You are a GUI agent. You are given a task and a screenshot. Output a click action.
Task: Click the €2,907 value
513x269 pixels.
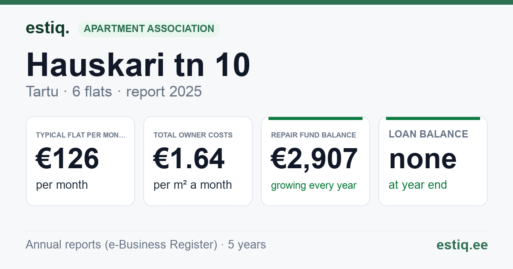[314, 159]
